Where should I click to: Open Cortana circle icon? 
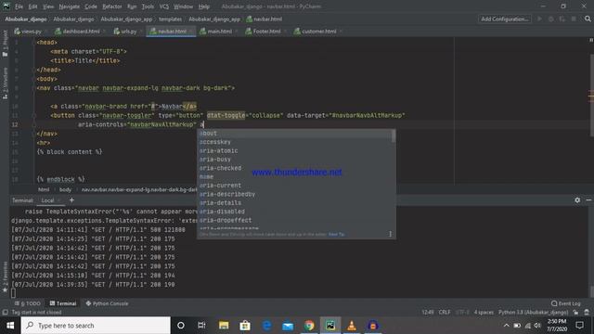[x=181, y=326]
